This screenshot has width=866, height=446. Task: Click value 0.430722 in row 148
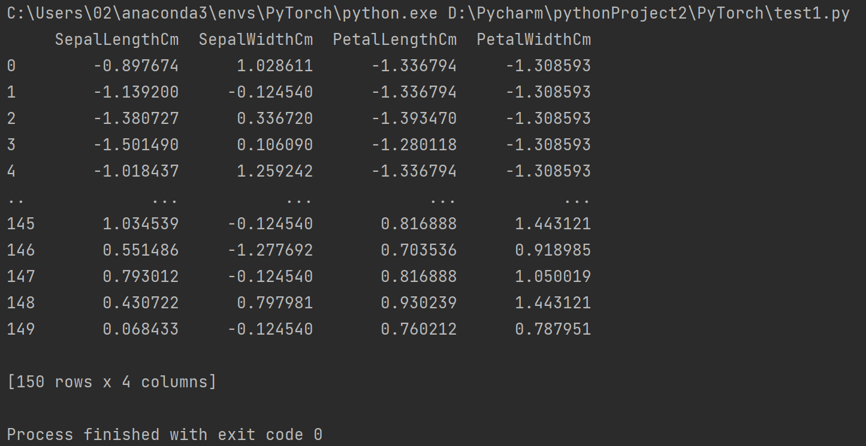[141, 303]
